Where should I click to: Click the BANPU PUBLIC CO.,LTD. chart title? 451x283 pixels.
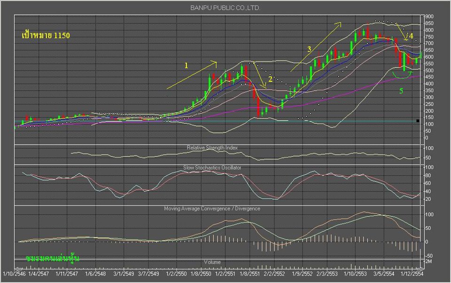coord(225,8)
